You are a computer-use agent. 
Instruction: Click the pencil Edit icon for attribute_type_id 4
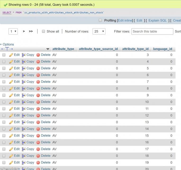click(x=11, y=62)
